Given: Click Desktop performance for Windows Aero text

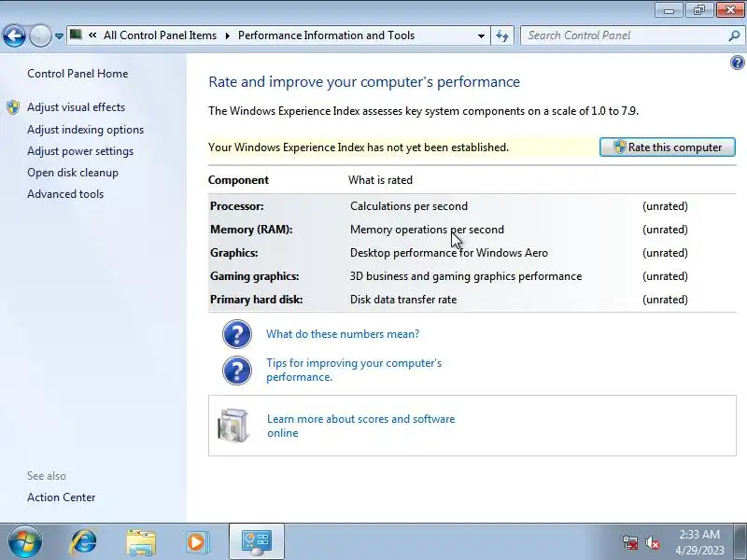Looking at the screenshot, I should (x=449, y=253).
